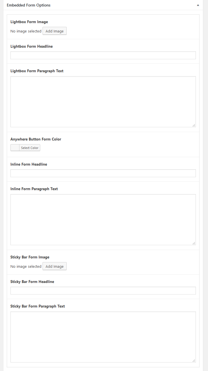Click the Anywhere Button Form Color label
This screenshot has height=371, width=208.
(x=36, y=139)
